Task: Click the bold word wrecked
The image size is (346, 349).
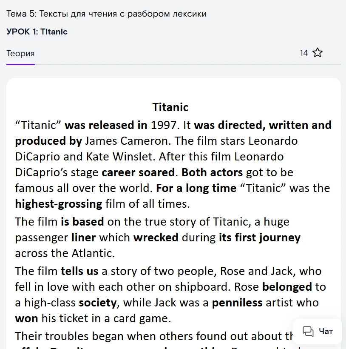Action: point(156,237)
